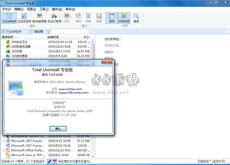Open the 已监视程序 module
The width and height of the screenshot is (230, 165).
[x=24, y=18]
